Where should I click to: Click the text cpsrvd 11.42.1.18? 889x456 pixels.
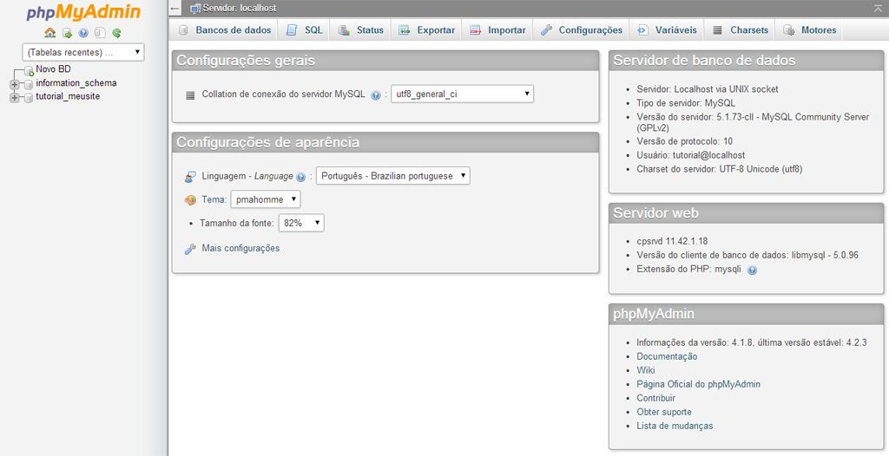click(x=672, y=241)
